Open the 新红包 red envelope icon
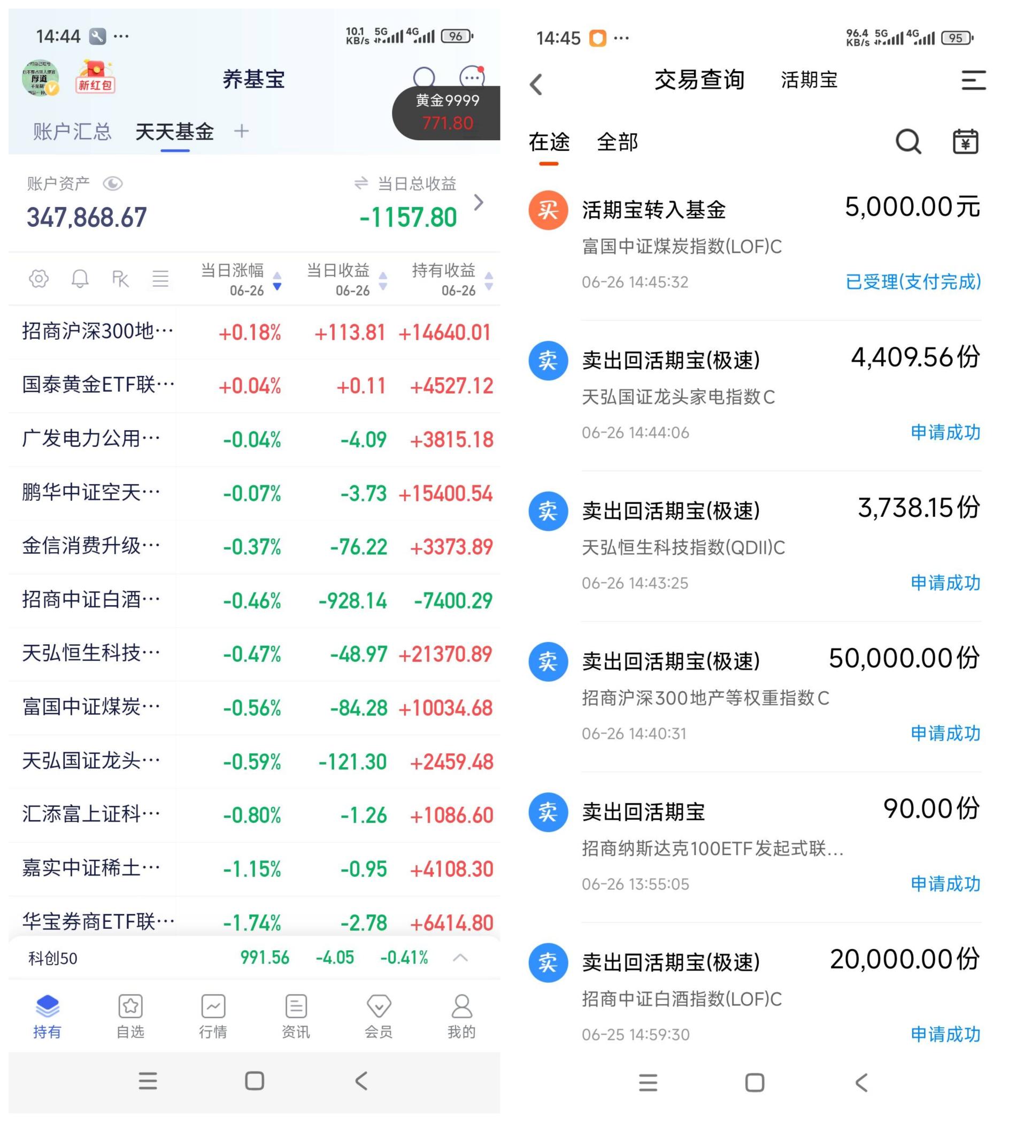This screenshot has height=1122, width=1009. click(95, 78)
